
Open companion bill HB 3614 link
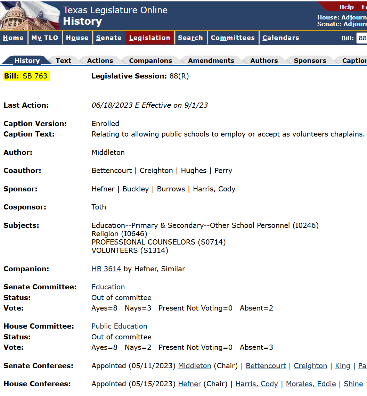point(106,269)
